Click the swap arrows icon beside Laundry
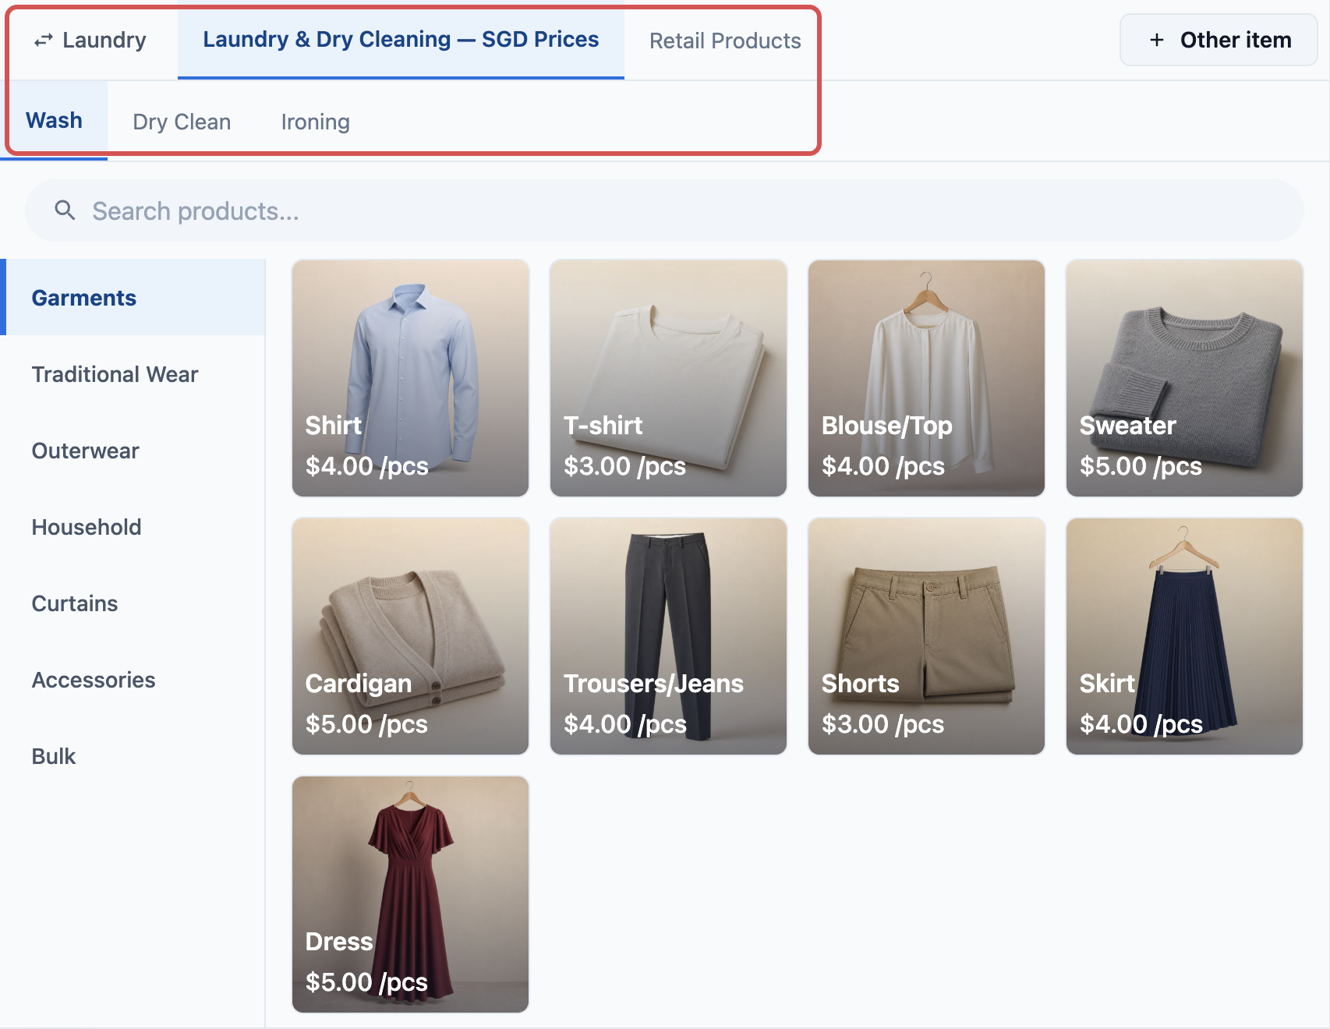The height and width of the screenshot is (1029, 1330). click(x=44, y=40)
